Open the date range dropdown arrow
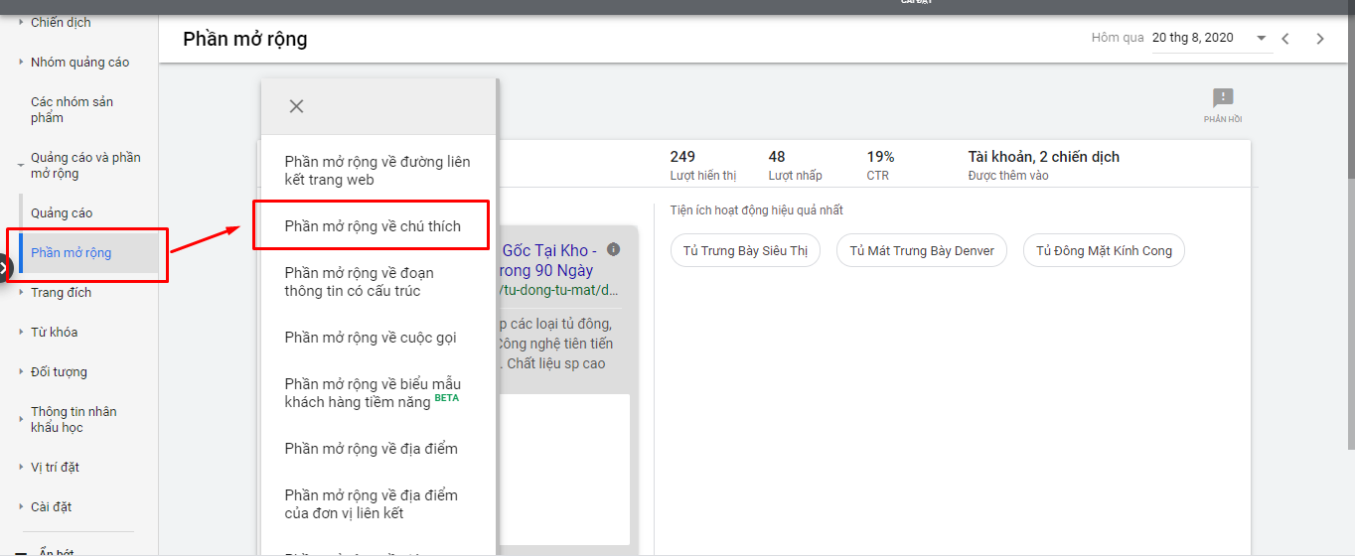This screenshot has height=557, width=1355. point(1262,38)
